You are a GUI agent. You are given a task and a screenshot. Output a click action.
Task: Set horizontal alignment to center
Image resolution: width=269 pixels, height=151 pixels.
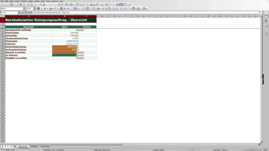coord(65,9)
